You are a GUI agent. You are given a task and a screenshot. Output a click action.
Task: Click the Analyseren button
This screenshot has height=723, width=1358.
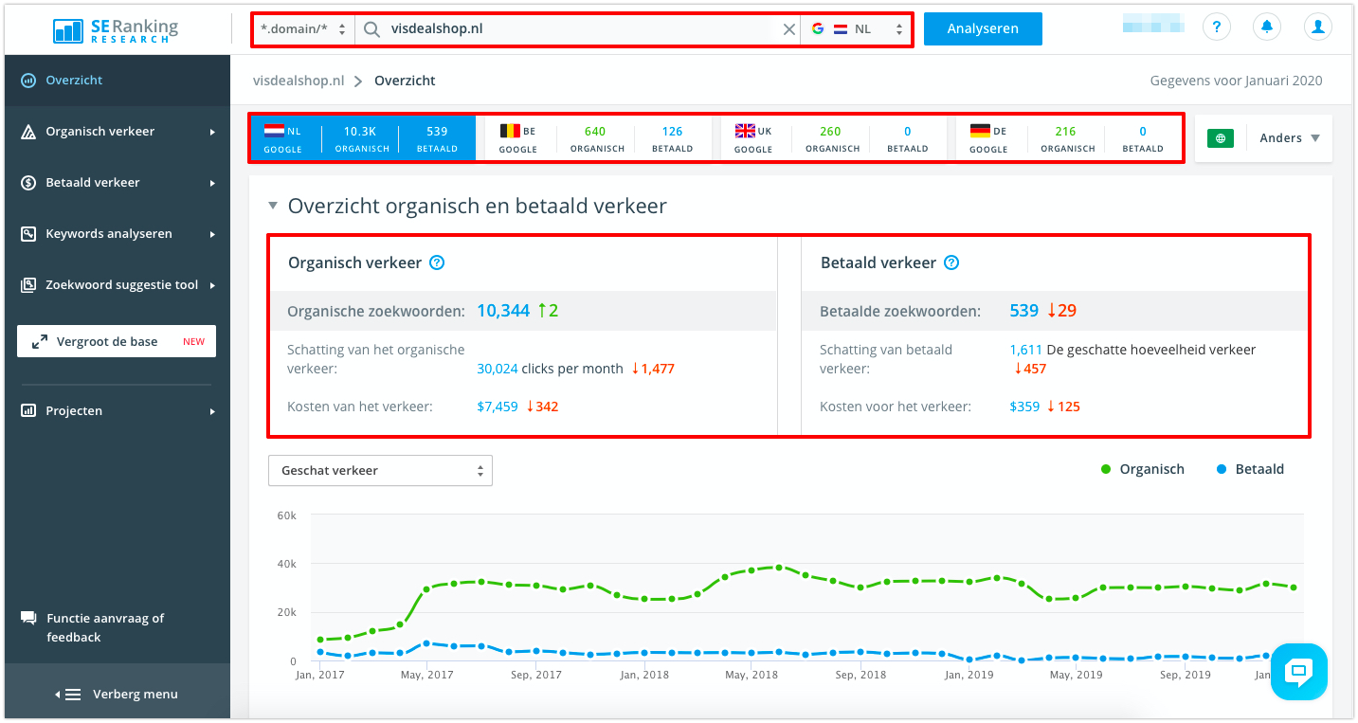click(982, 28)
